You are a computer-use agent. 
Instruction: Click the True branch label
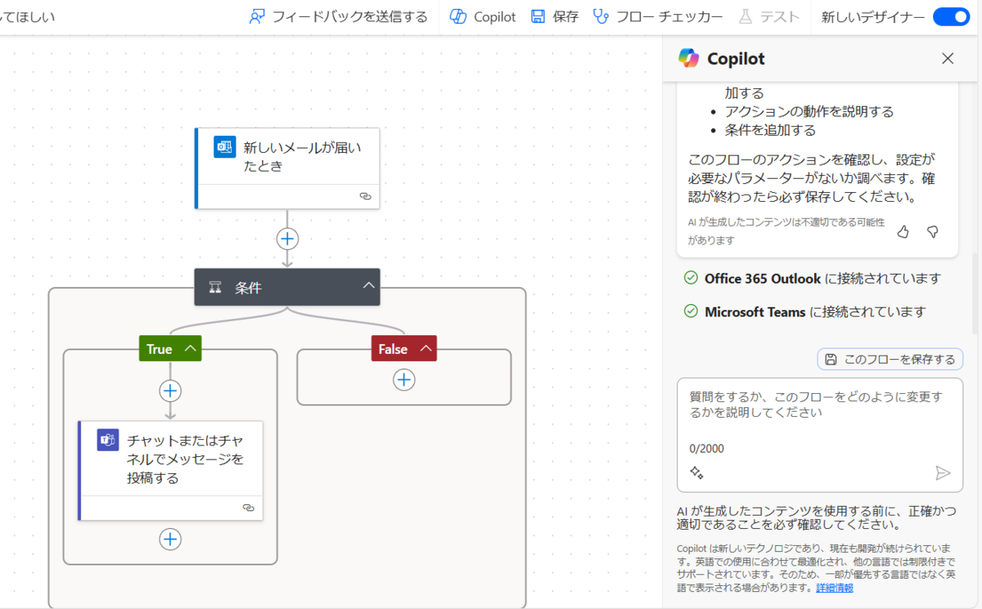click(160, 349)
